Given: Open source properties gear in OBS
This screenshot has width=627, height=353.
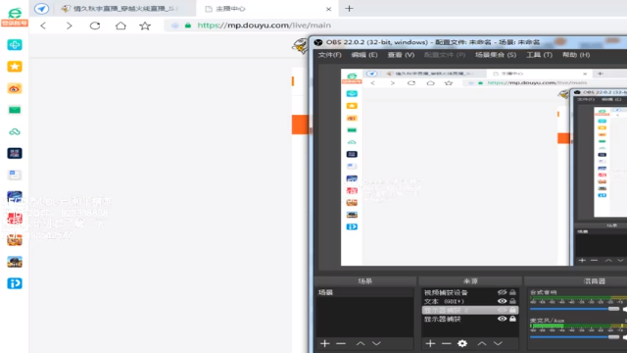Looking at the screenshot, I should (462, 343).
